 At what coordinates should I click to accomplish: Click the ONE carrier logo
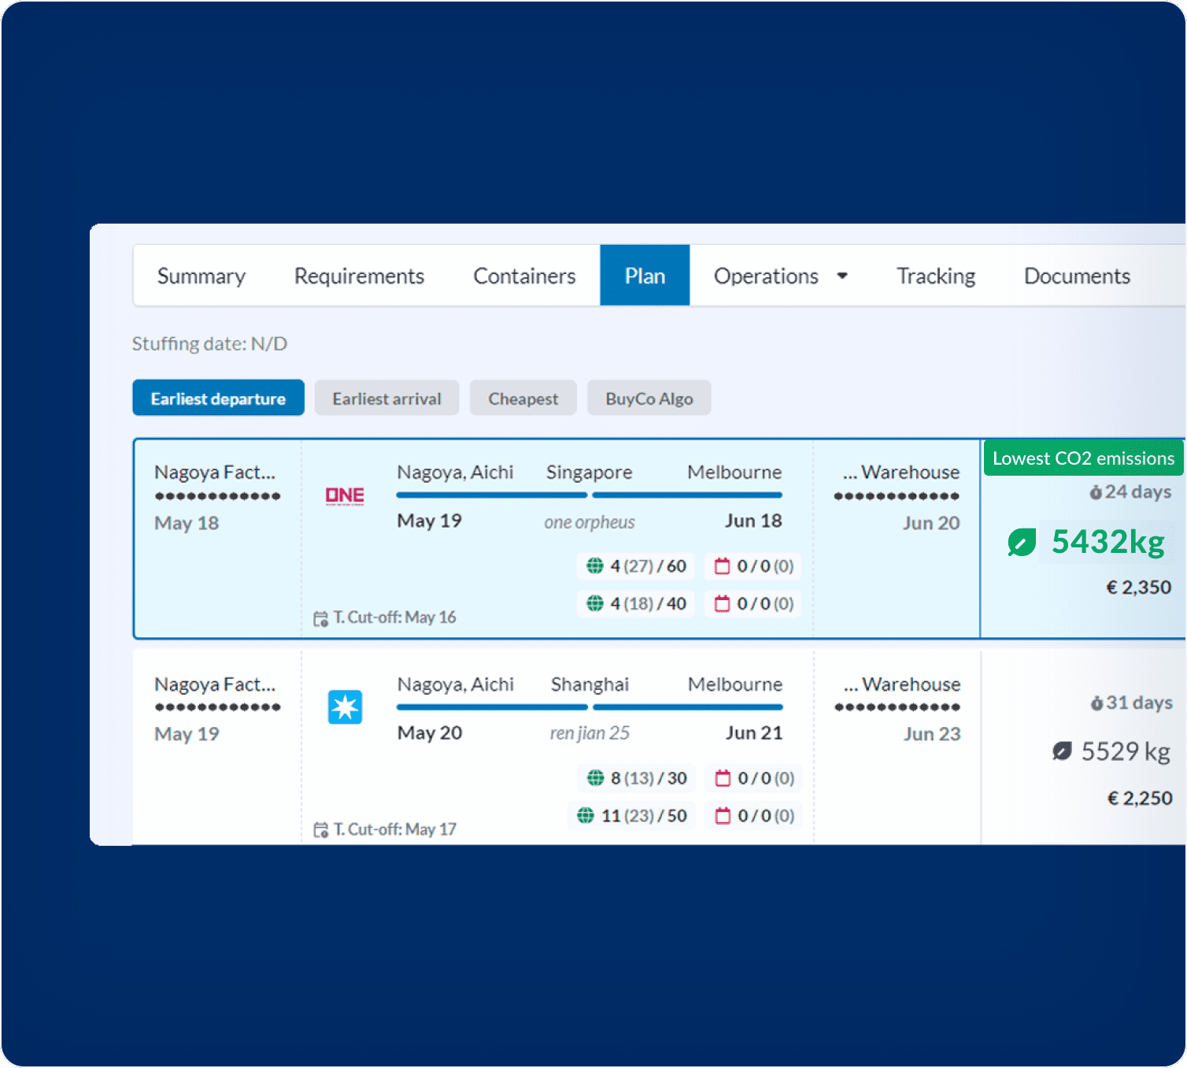(345, 495)
